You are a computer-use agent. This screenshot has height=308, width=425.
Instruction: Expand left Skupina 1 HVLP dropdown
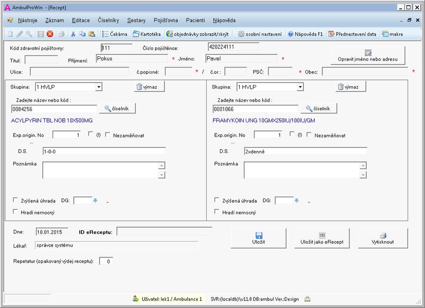(x=99, y=87)
